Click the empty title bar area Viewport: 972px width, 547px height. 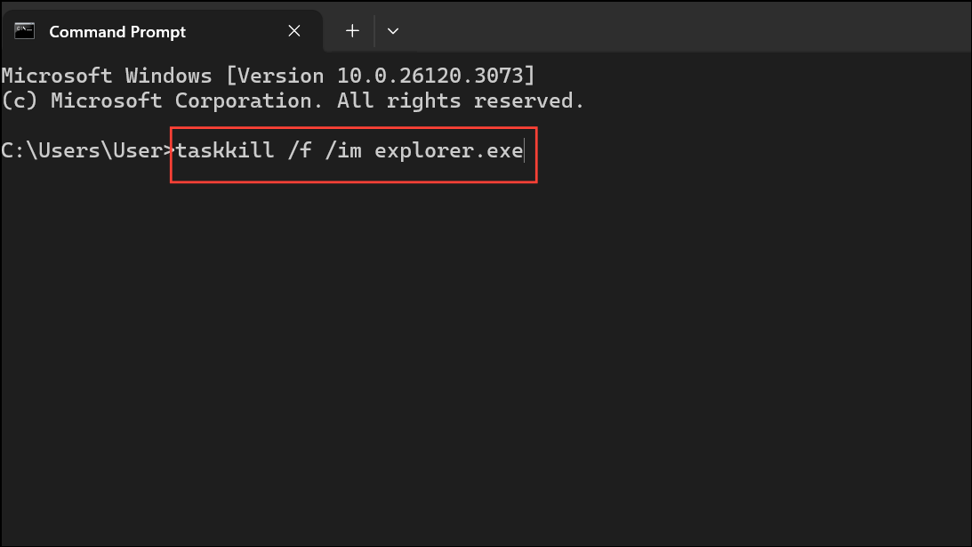[682, 28]
